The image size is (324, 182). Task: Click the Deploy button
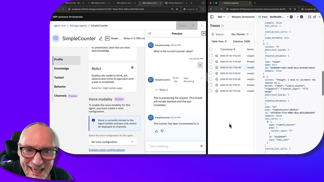187,26
